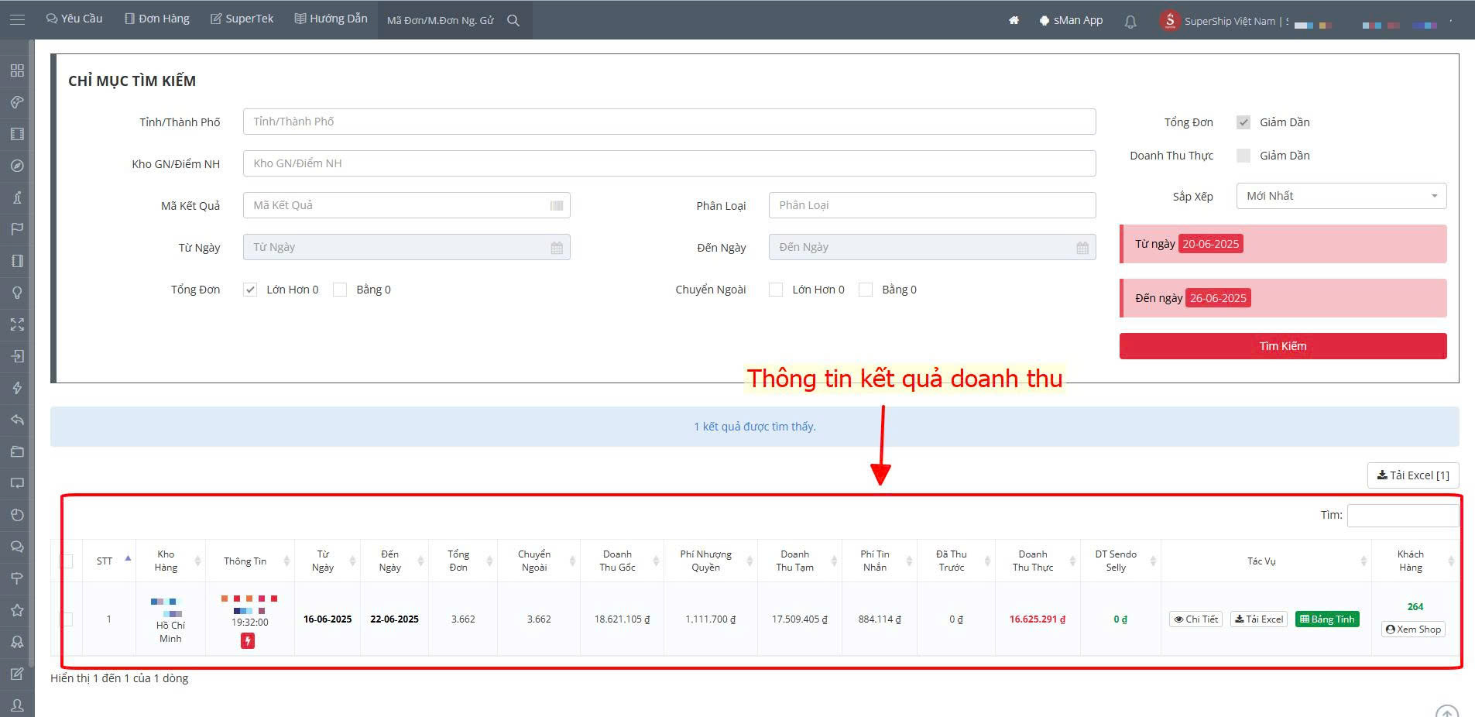Open the notifications bell
This screenshot has height=717, width=1475.
1130,21
